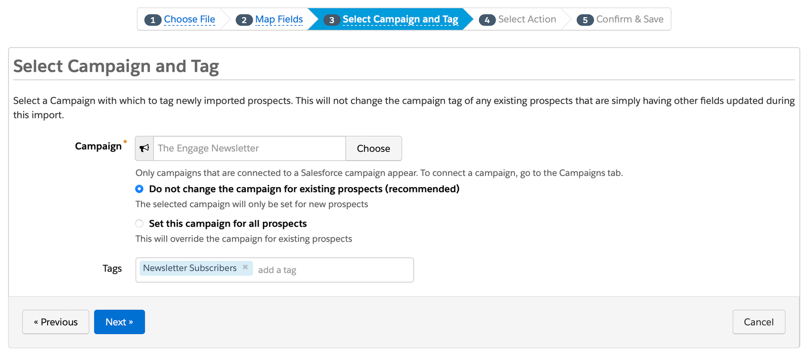The width and height of the screenshot is (809, 362).
Task: Cancel the import wizard
Action: point(758,322)
